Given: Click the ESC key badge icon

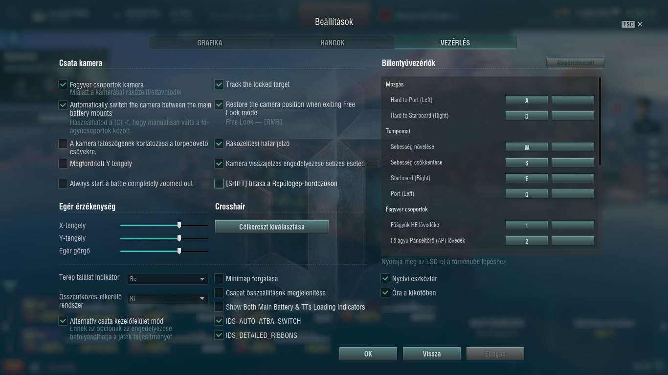Looking at the screenshot, I should [x=628, y=24].
